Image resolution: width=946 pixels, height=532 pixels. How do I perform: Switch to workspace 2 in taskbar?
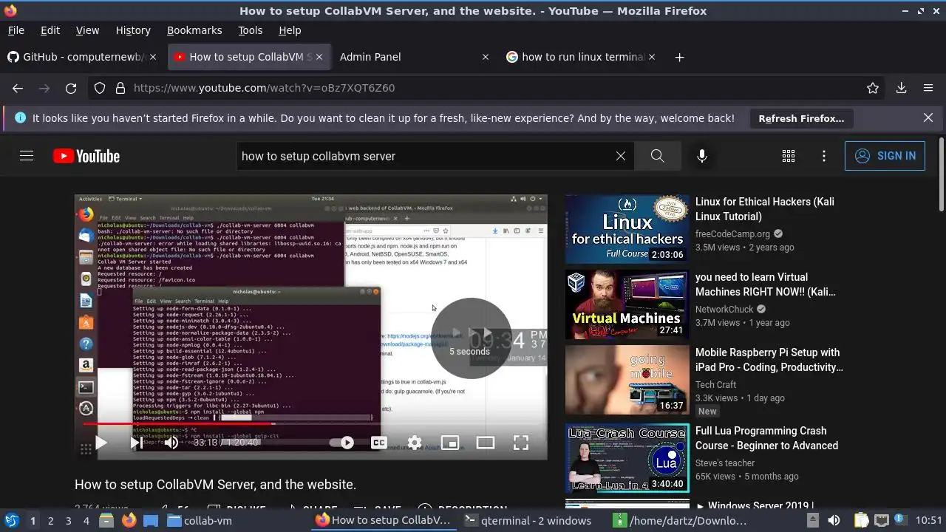tap(51, 520)
